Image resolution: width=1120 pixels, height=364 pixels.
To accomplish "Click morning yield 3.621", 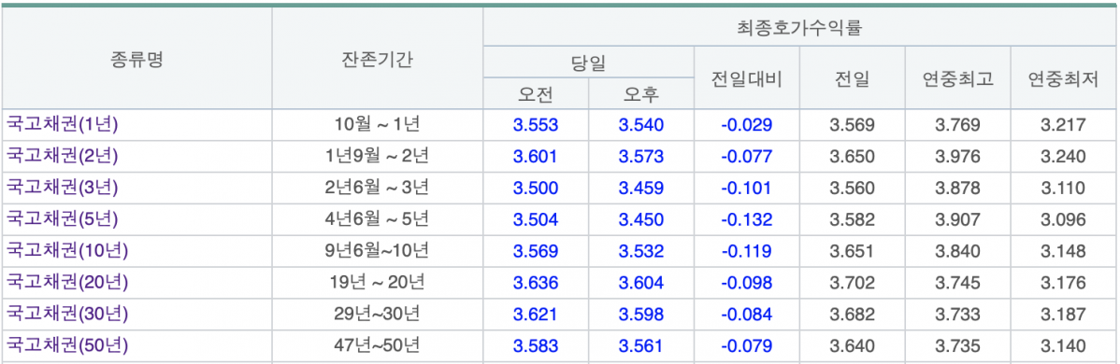I will (x=536, y=315).
